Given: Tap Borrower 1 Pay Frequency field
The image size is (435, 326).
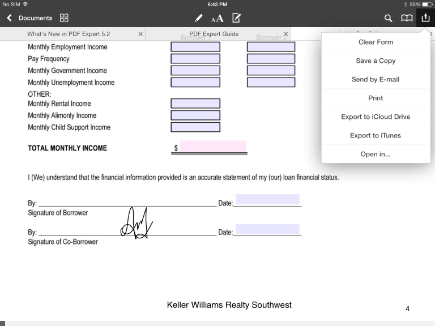Looking at the screenshot, I should [195, 58].
